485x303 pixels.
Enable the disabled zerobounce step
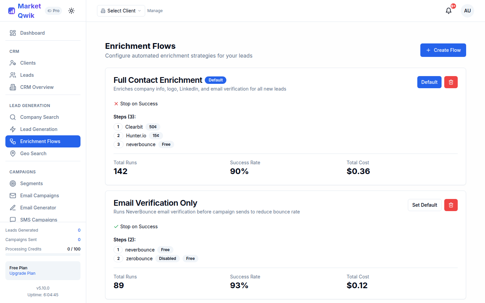pyautogui.click(x=167, y=258)
